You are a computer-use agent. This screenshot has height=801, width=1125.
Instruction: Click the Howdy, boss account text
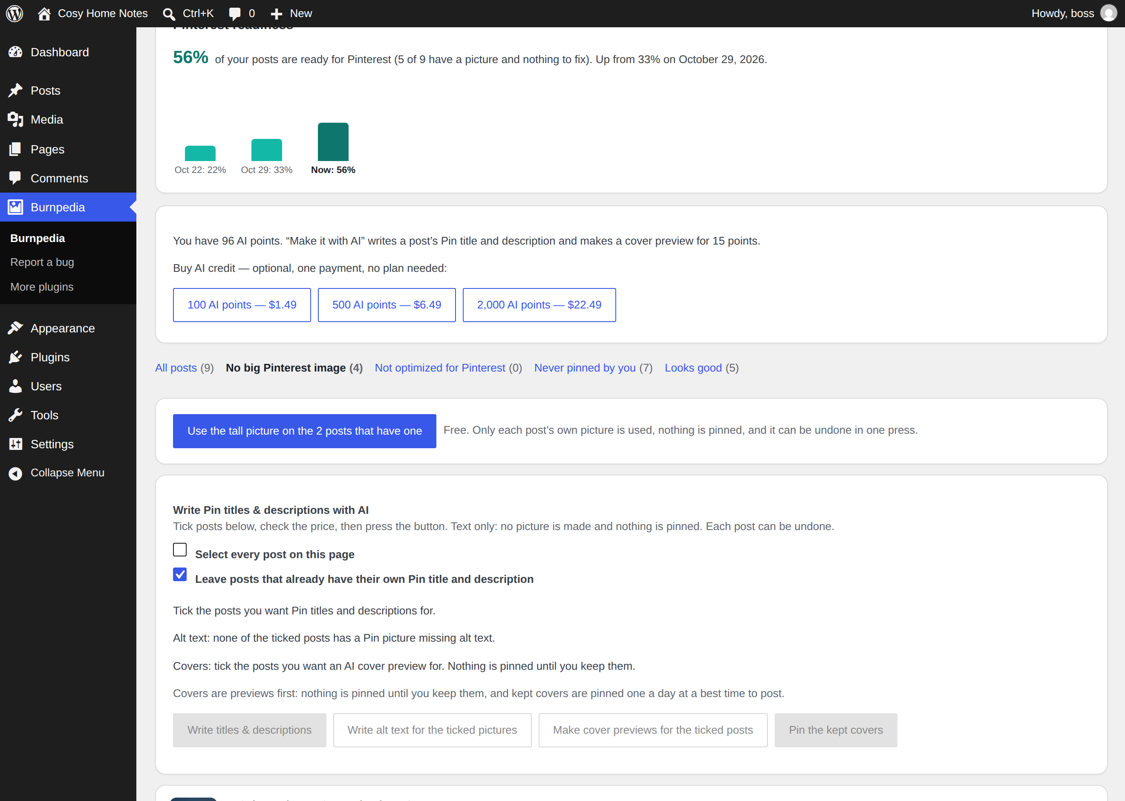coord(1062,13)
